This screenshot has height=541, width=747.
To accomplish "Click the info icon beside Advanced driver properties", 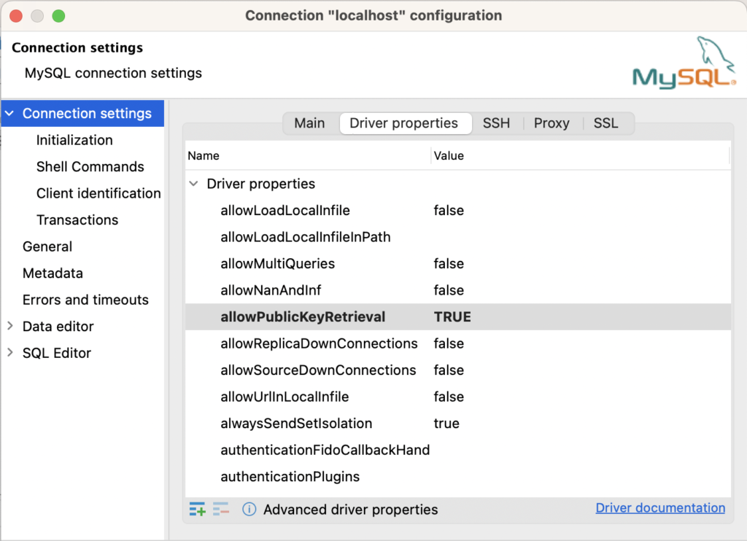I will coord(249,509).
